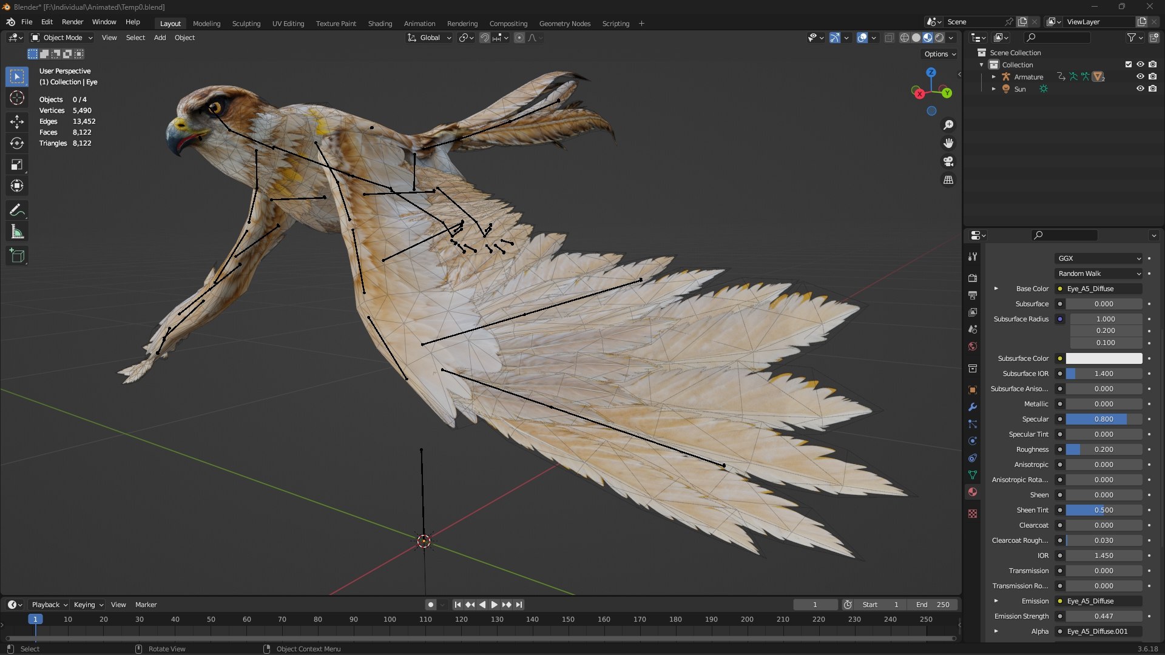Screen dimensions: 1165x655
Task: Toggle the show overlays button
Action: 862,38
